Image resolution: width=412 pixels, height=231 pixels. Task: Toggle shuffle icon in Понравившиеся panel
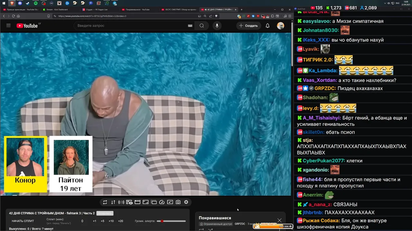point(211,229)
